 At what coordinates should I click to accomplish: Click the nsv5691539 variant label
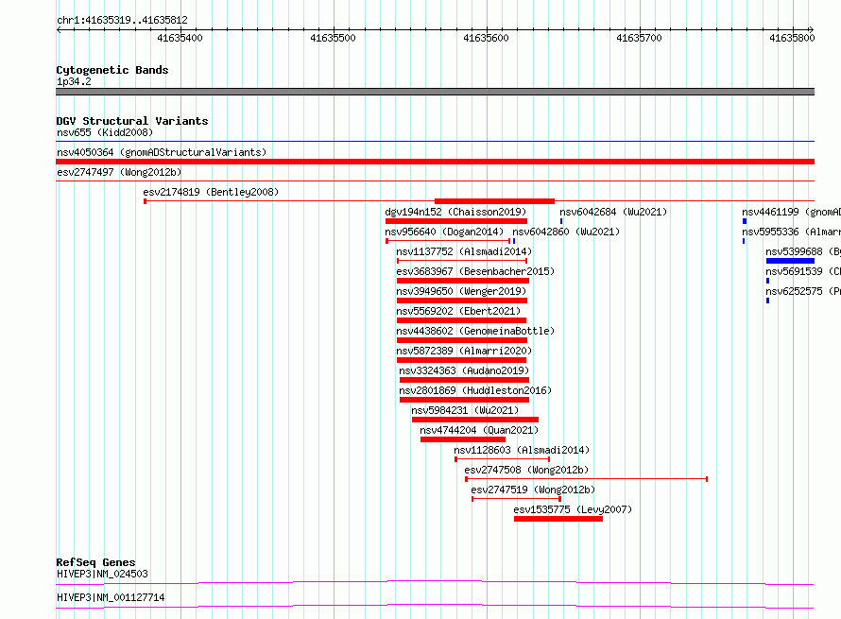point(803,271)
